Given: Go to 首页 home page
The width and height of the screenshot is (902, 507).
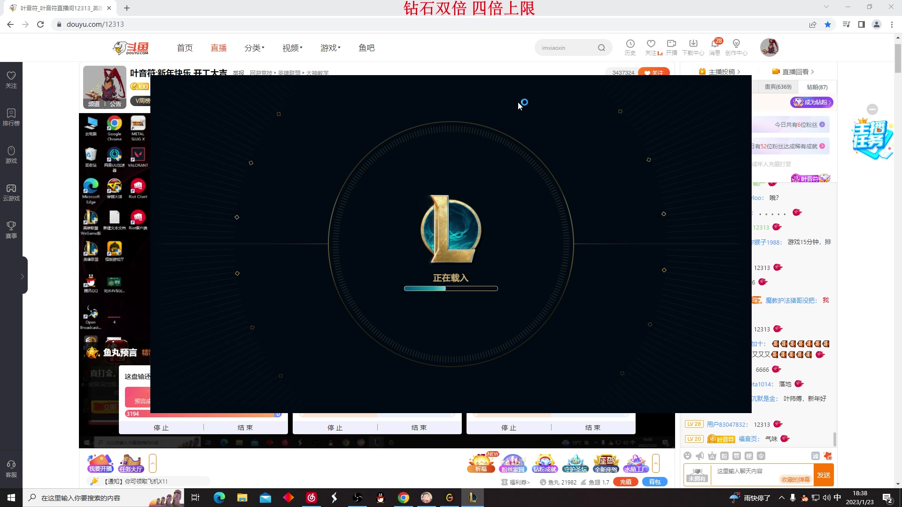Looking at the screenshot, I should pyautogui.click(x=185, y=48).
